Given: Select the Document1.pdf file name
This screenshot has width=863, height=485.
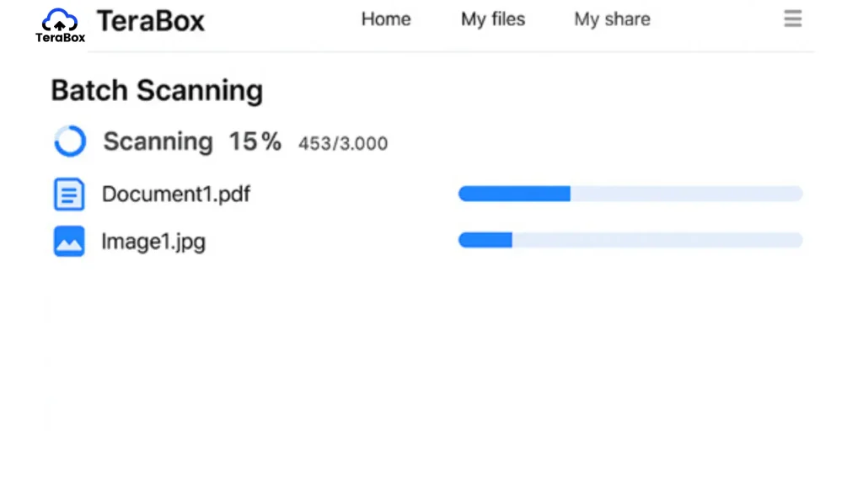Looking at the screenshot, I should 176,195.
